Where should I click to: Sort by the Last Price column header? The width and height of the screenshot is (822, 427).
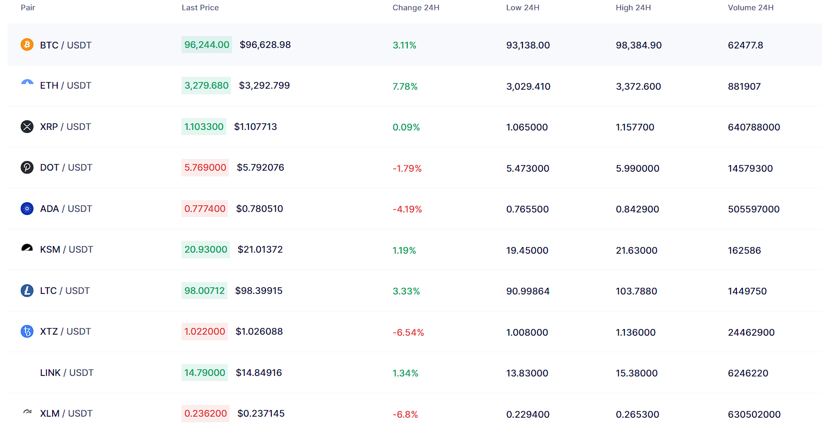pyautogui.click(x=200, y=8)
